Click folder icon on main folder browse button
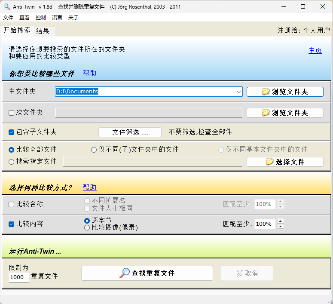The height and width of the screenshot is (304, 333). point(266,92)
